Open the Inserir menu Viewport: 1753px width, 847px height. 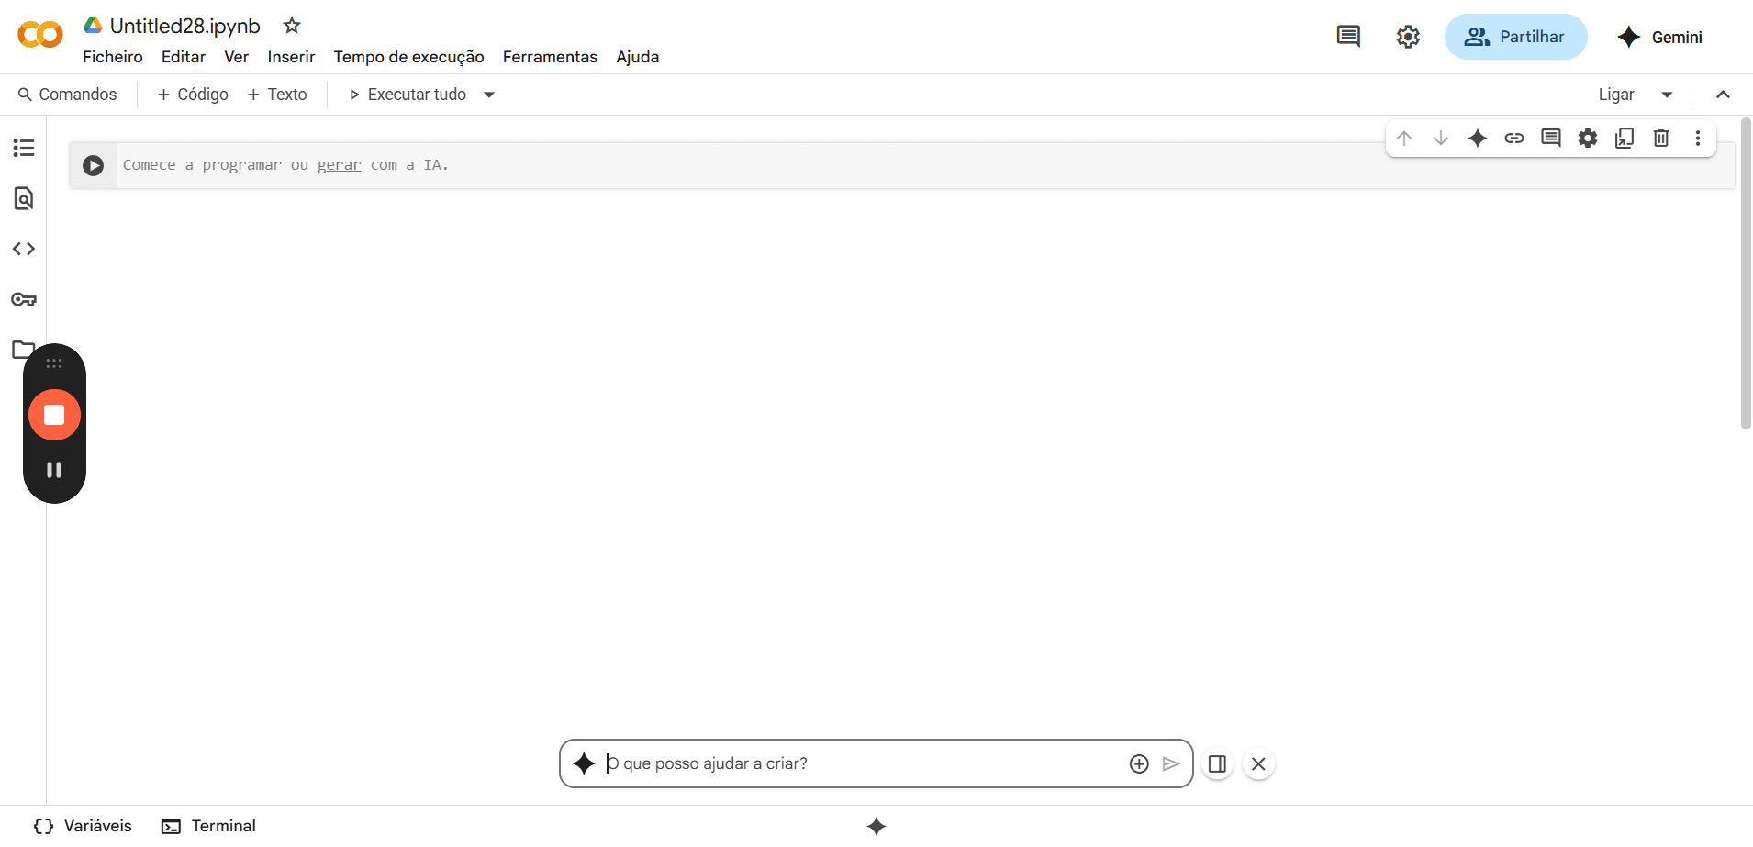tap(291, 57)
